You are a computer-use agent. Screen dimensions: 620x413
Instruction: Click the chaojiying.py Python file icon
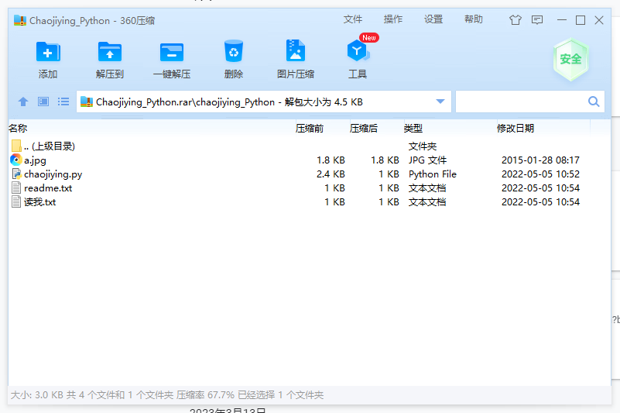(16, 174)
